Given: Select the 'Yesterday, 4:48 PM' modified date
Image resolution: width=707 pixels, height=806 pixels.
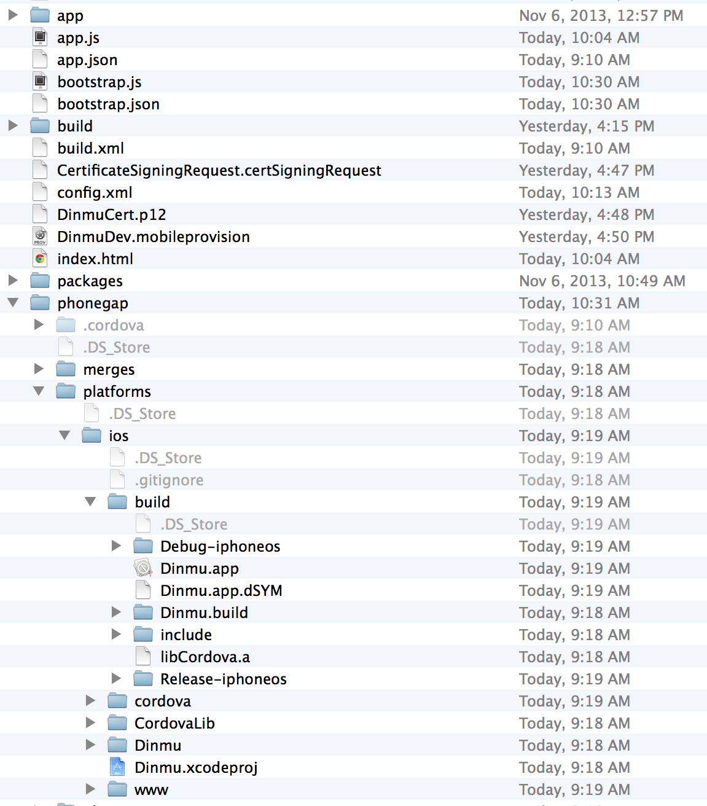Looking at the screenshot, I should tap(587, 214).
